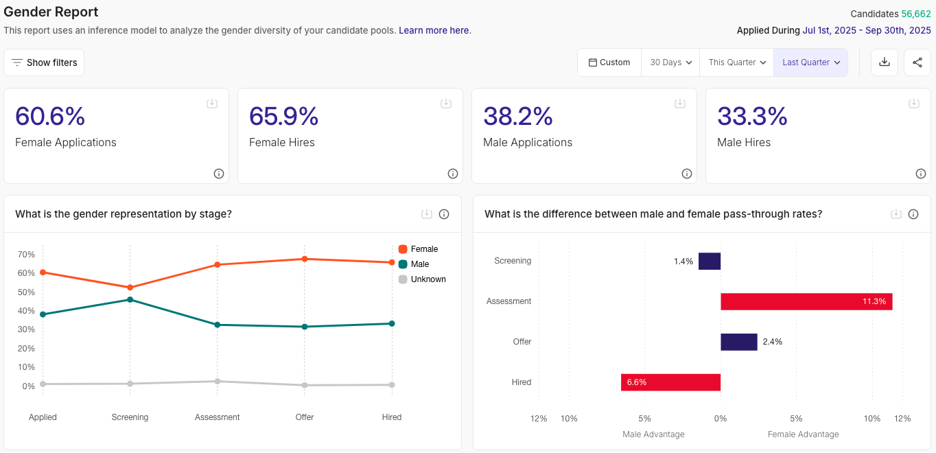Click the red Assessment 11.3% bar
Screen dimensions: 936x453
(x=806, y=301)
